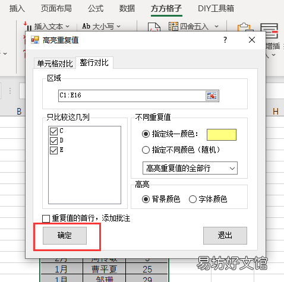
Task: Uncheck column D checkbox
Action: [53, 141]
